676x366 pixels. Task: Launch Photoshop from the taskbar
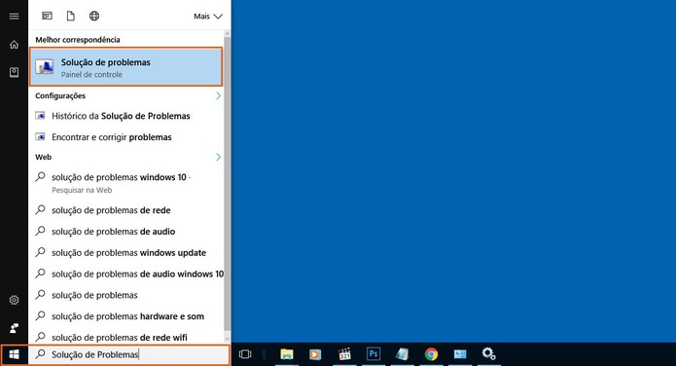pyautogui.click(x=374, y=354)
